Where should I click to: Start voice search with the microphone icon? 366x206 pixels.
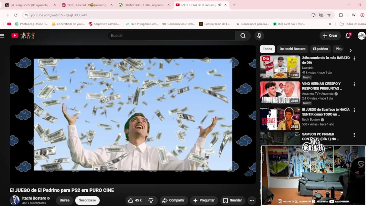pyautogui.click(x=259, y=35)
